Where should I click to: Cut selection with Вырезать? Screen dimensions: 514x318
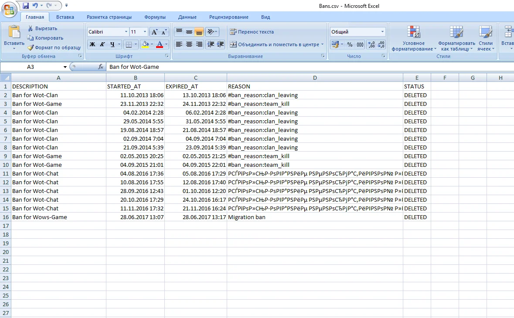[42, 28]
